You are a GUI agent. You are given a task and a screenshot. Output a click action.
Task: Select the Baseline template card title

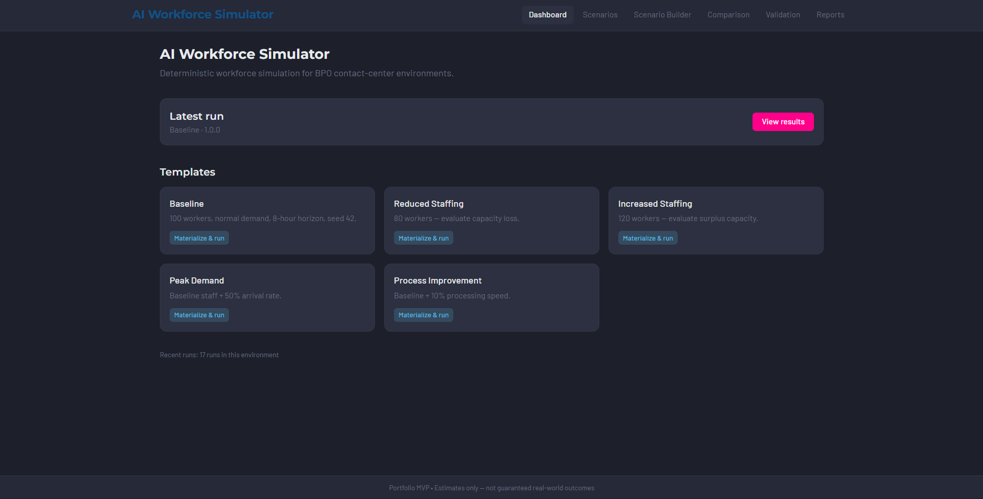pyautogui.click(x=186, y=204)
